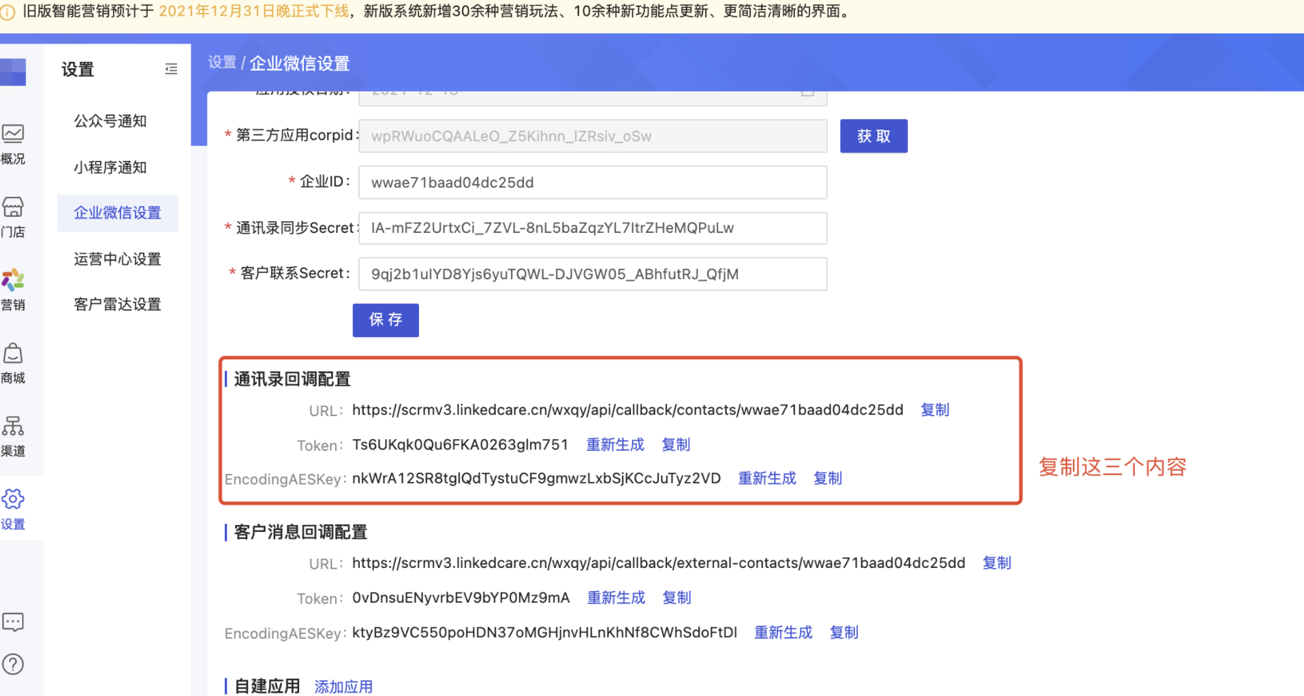Copy the customer message Token
1304x696 pixels.
tap(677, 598)
